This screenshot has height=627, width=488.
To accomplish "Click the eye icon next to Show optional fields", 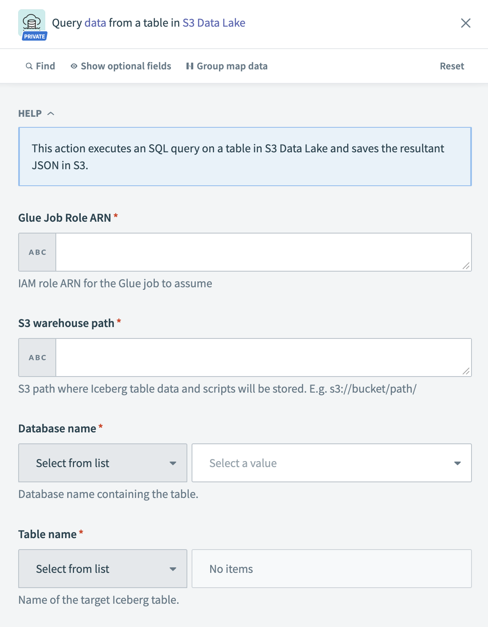I will tap(73, 66).
